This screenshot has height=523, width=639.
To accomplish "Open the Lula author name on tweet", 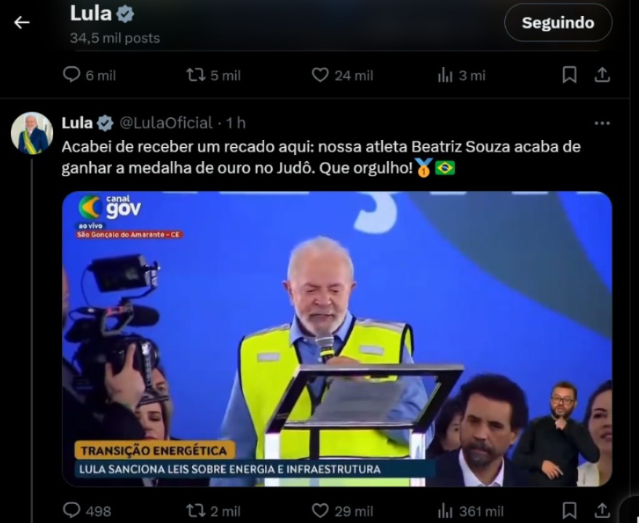I will click(77, 123).
